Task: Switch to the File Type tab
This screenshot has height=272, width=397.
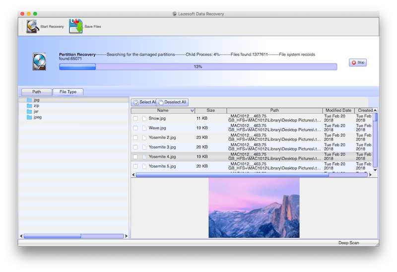Action: 68,92
